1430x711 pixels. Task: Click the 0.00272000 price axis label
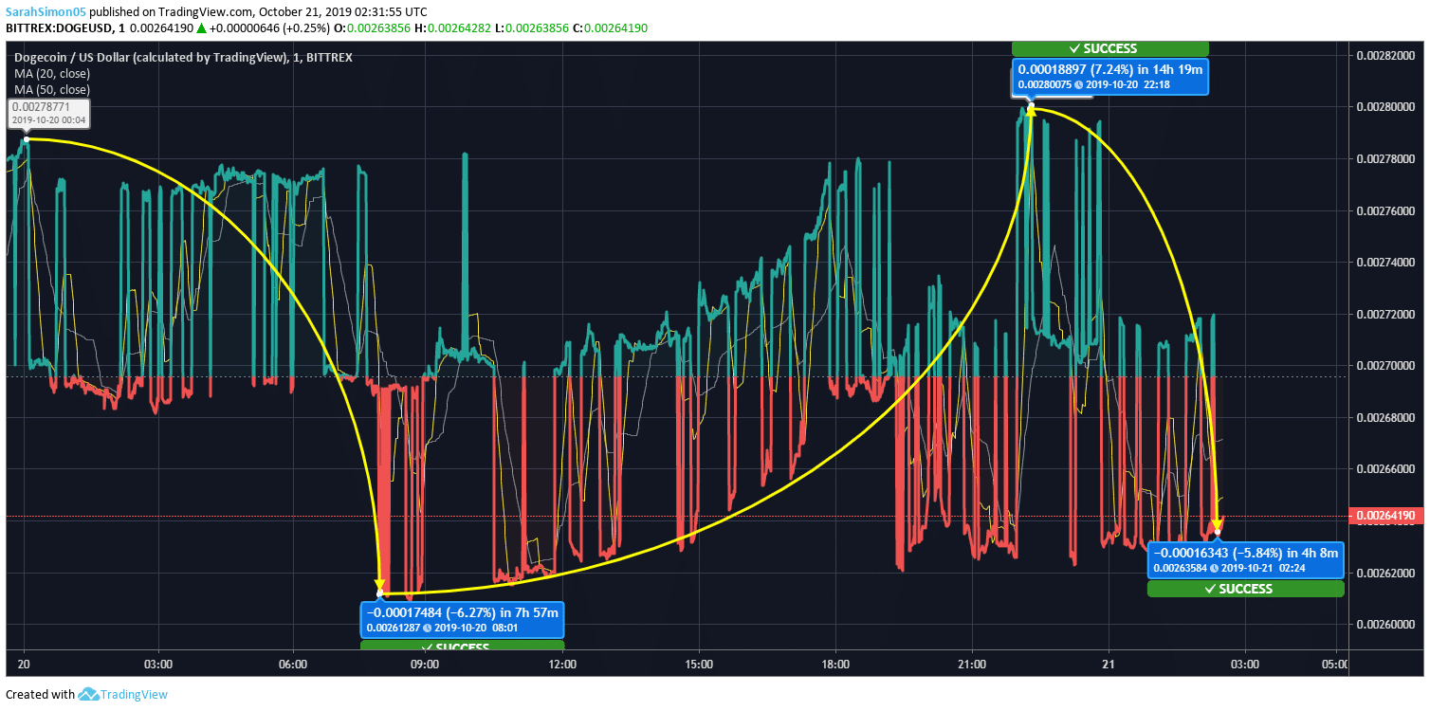[1387, 314]
